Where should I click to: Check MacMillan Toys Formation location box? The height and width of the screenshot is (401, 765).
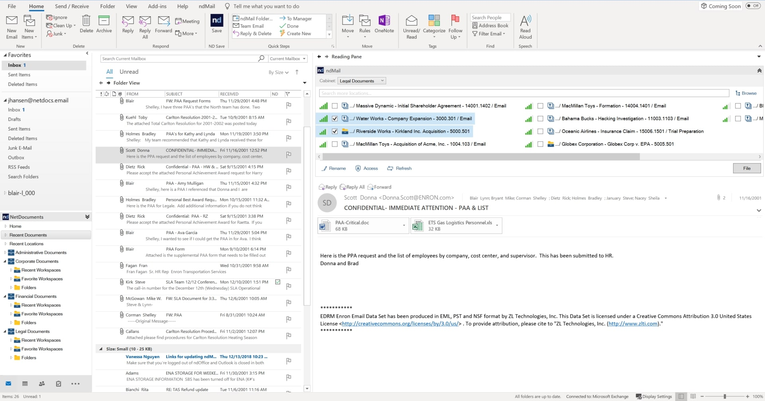(540, 106)
